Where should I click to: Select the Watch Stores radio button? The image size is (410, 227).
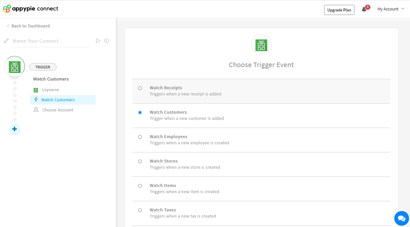coord(140,161)
